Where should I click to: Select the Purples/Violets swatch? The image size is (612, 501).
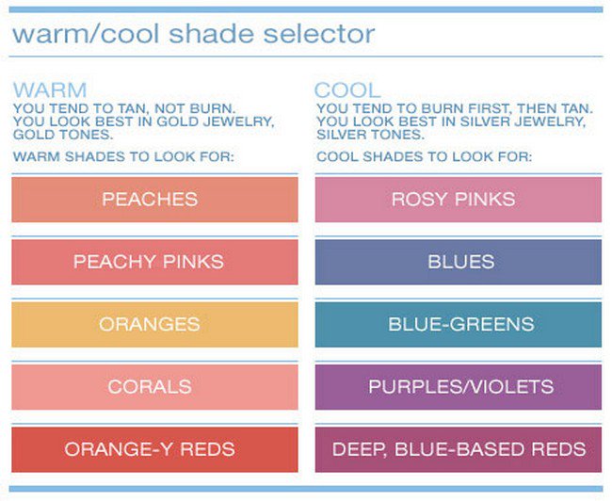tap(458, 387)
